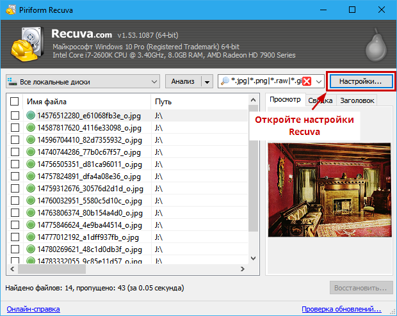
Task: Switch to the Заголовок tab
Action: click(x=357, y=100)
